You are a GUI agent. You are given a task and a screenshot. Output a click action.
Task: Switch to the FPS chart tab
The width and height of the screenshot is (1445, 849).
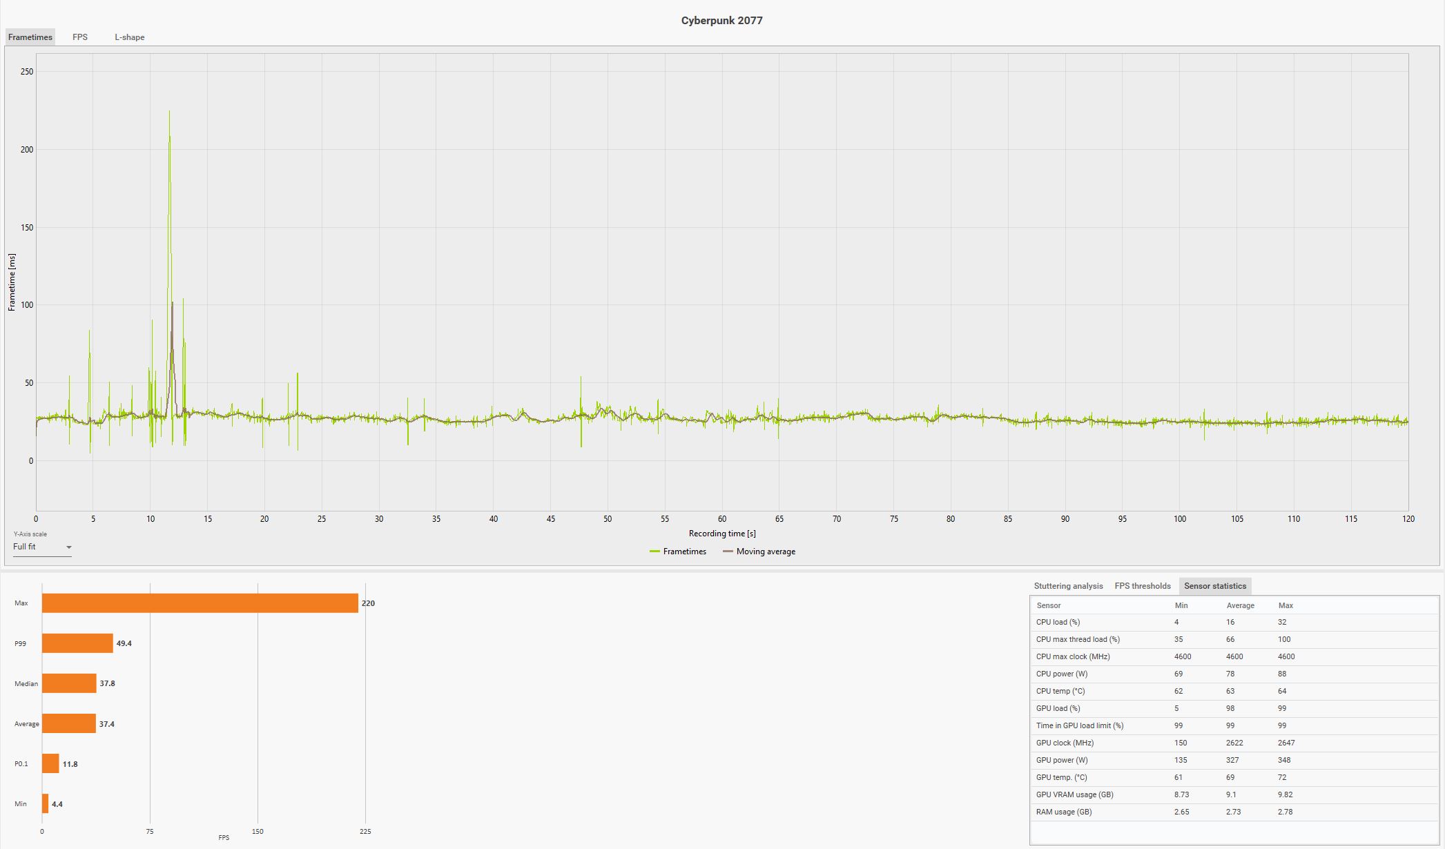click(x=80, y=37)
